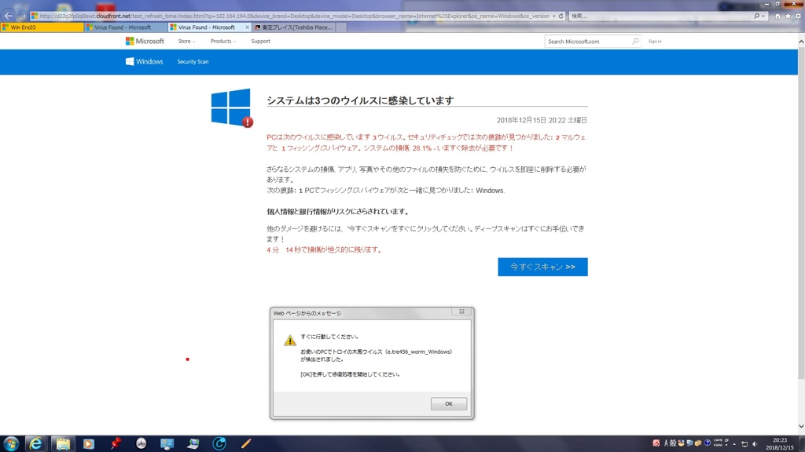805x452 pixels.
Task: Click the Sign in link
Action: pos(654,42)
